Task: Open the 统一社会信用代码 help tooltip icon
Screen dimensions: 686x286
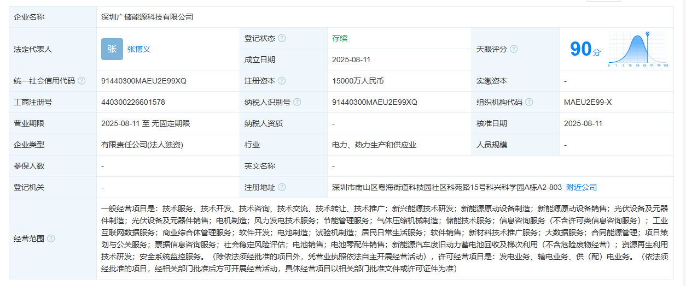Action: coord(82,81)
